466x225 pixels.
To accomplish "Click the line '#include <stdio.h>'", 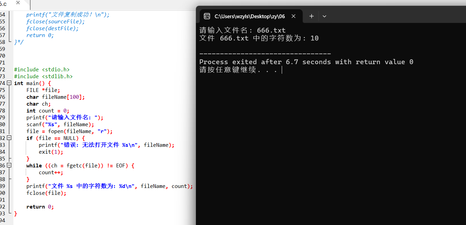I will [42, 69].
